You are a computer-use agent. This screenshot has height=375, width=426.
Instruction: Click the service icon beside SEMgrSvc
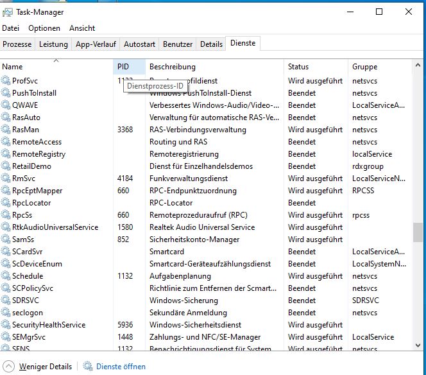(6, 337)
